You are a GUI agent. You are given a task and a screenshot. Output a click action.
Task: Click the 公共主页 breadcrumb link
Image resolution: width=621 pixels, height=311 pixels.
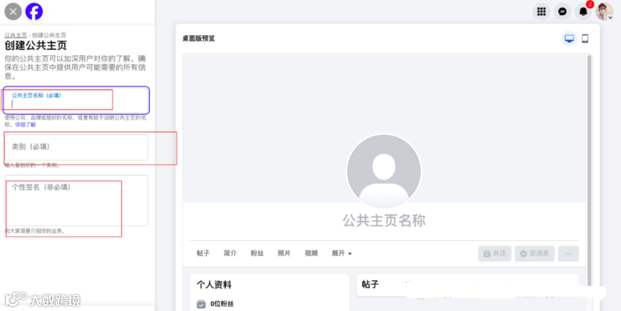click(x=16, y=35)
